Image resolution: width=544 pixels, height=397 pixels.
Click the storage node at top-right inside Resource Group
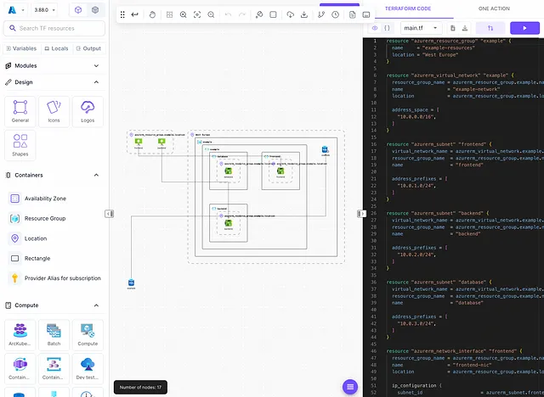(x=325, y=150)
